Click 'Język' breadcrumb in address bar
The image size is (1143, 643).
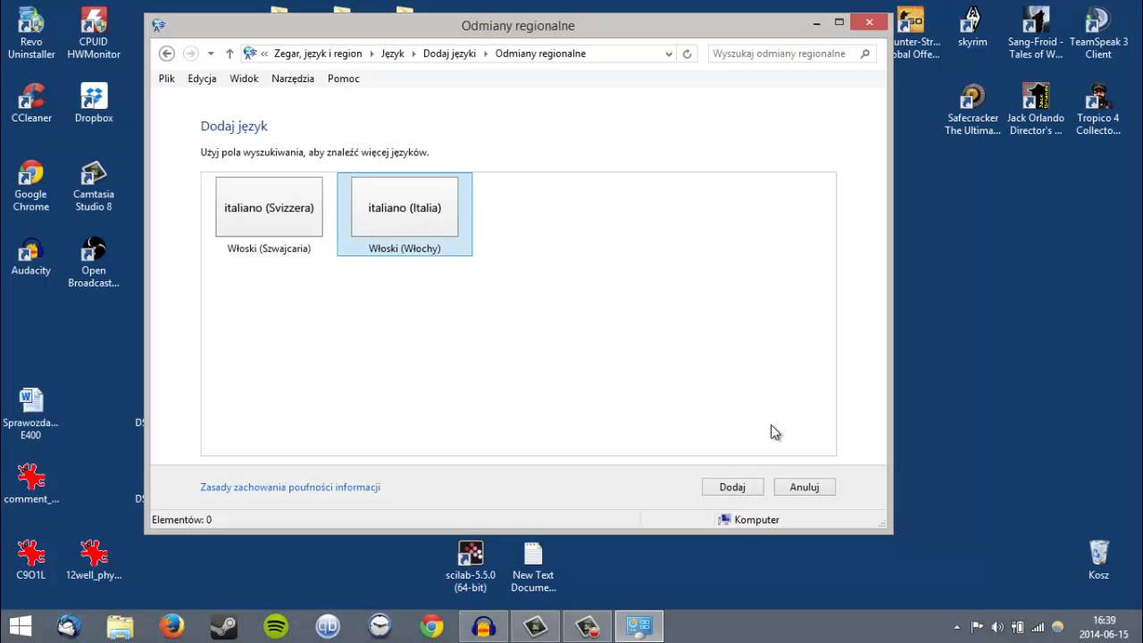click(393, 54)
